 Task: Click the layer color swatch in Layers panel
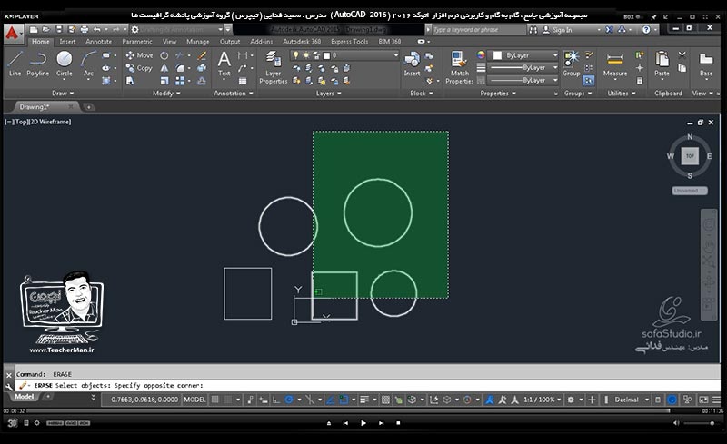click(x=326, y=55)
